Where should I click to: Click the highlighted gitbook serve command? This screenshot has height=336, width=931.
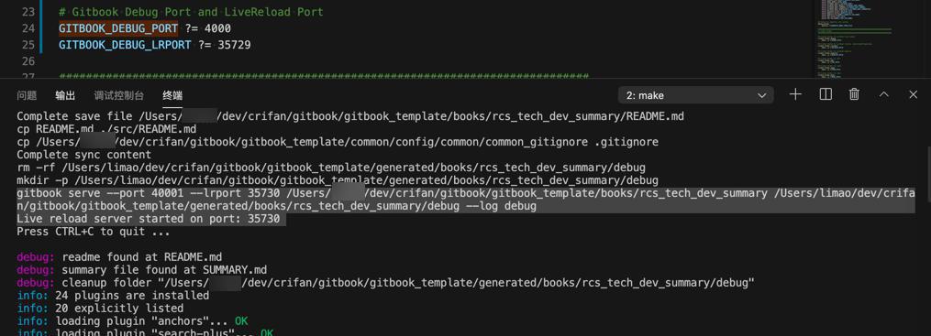point(466,200)
